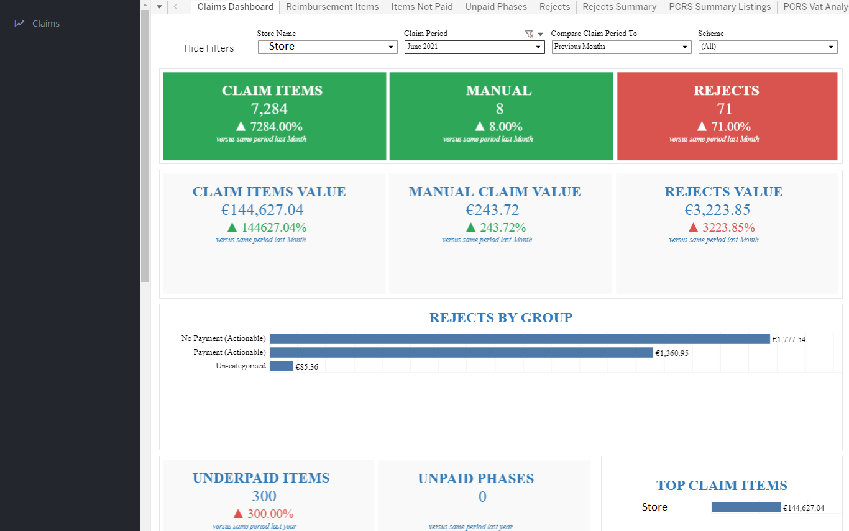
Task: Click the Un-categorised label
Action: click(241, 366)
